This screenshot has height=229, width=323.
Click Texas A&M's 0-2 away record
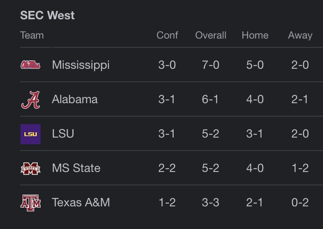coord(300,202)
